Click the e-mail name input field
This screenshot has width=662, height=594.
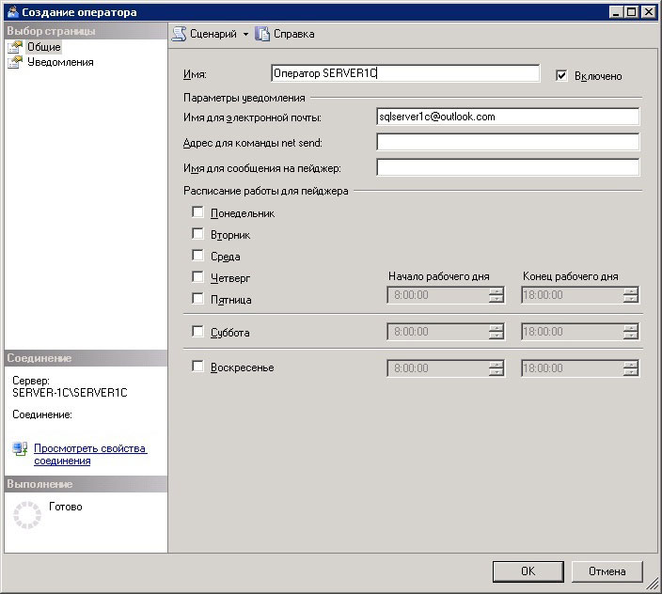(508, 117)
